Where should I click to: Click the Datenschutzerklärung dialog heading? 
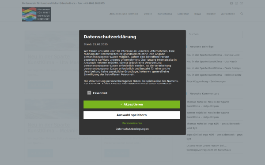(x=110, y=37)
